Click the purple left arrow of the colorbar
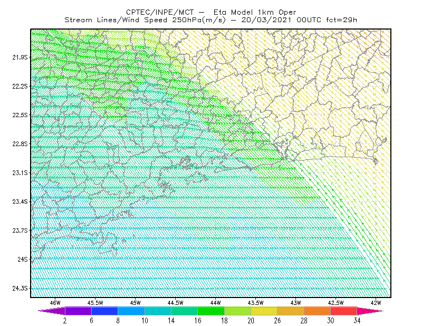The height and width of the screenshot is (326, 422). tap(52, 311)
